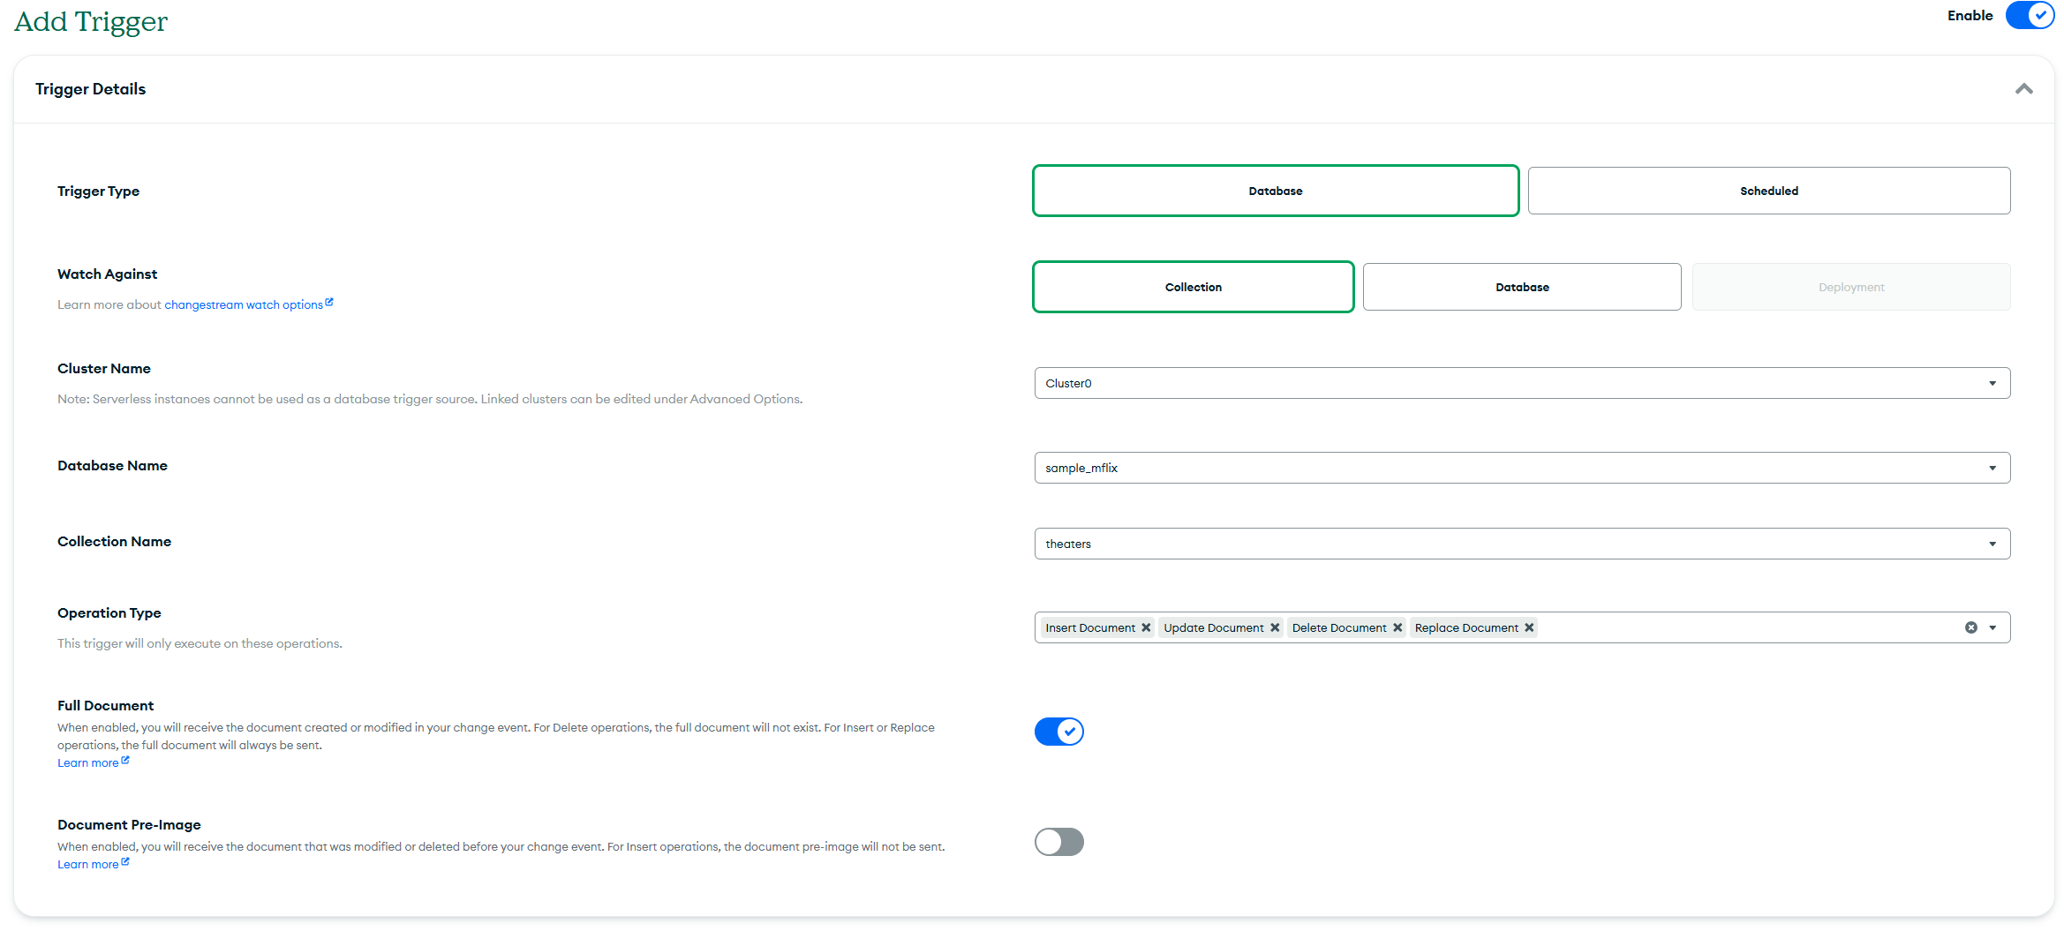The width and height of the screenshot is (2064, 931).
Task: Remove the Insert Document tag
Action: 1146,627
